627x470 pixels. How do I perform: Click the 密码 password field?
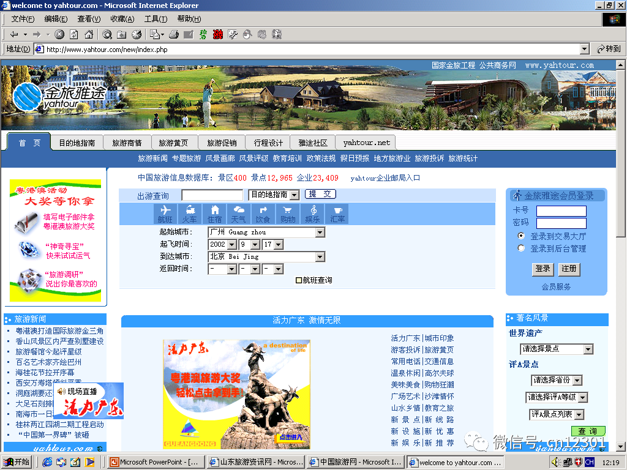(x=561, y=223)
